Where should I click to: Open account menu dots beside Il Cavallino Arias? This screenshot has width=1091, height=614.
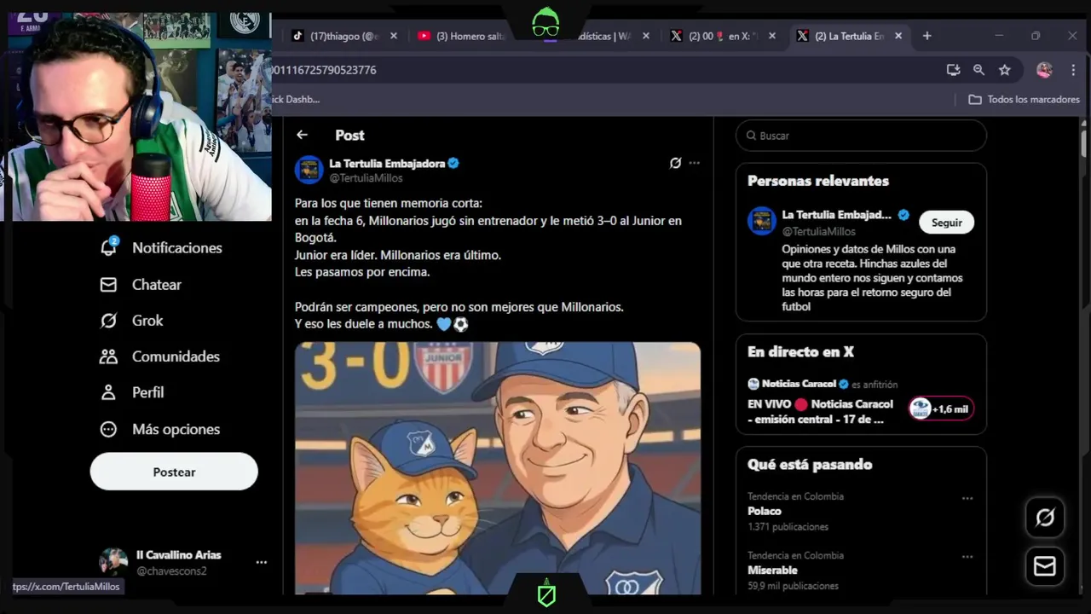pyautogui.click(x=262, y=562)
